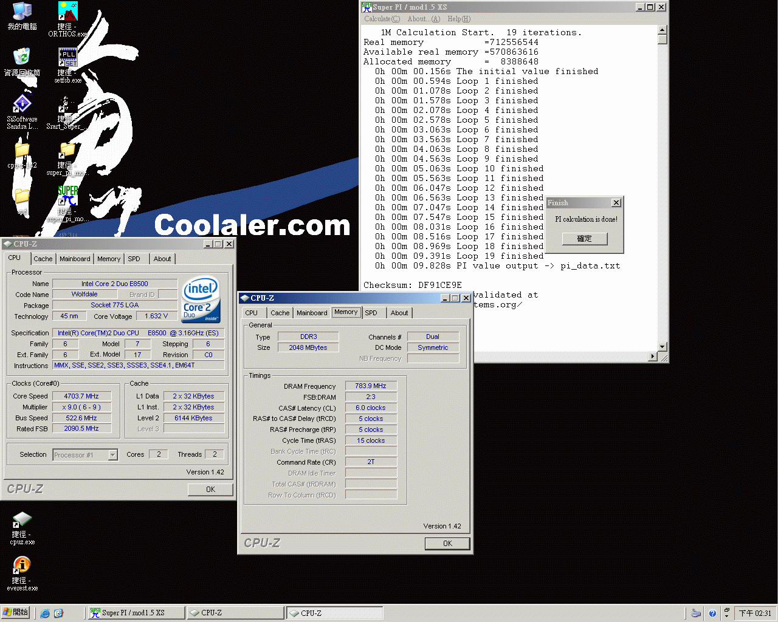Click the Channels # Dual value
The width and height of the screenshot is (778, 622).
(x=433, y=337)
